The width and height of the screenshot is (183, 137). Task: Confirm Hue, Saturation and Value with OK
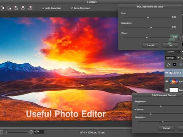170,45
